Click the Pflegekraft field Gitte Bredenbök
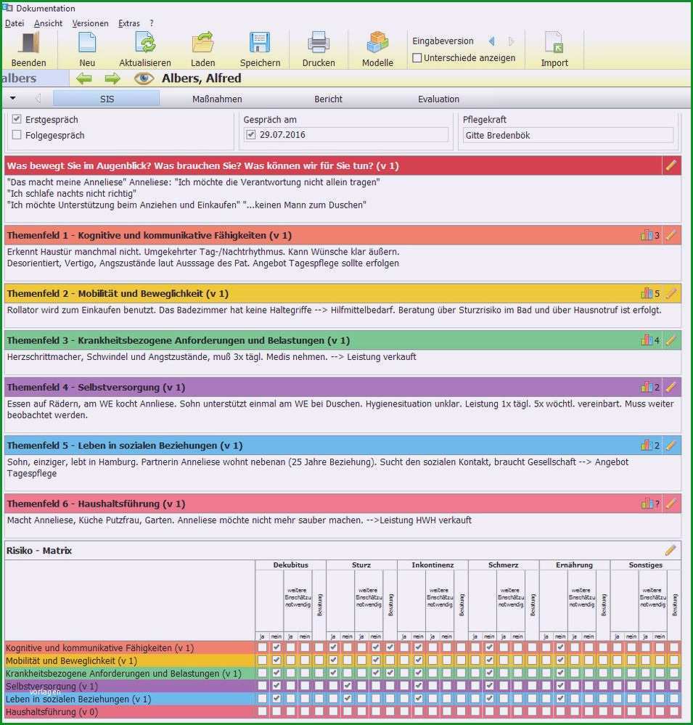The image size is (693, 725). click(x=567, y=135)
